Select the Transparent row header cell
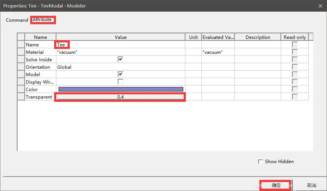Screen dimensions: 327x191 (x=21, y=97)
